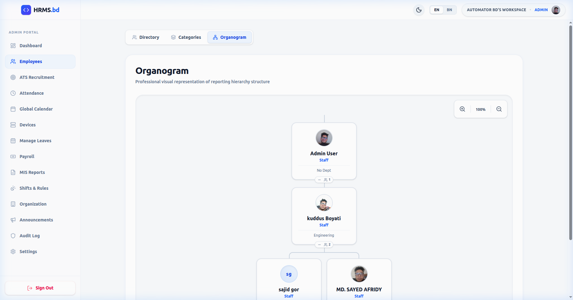The height and width of the screenshot is (300, 573).
Task: Click the Sign Out button
Action: point(40,288)
